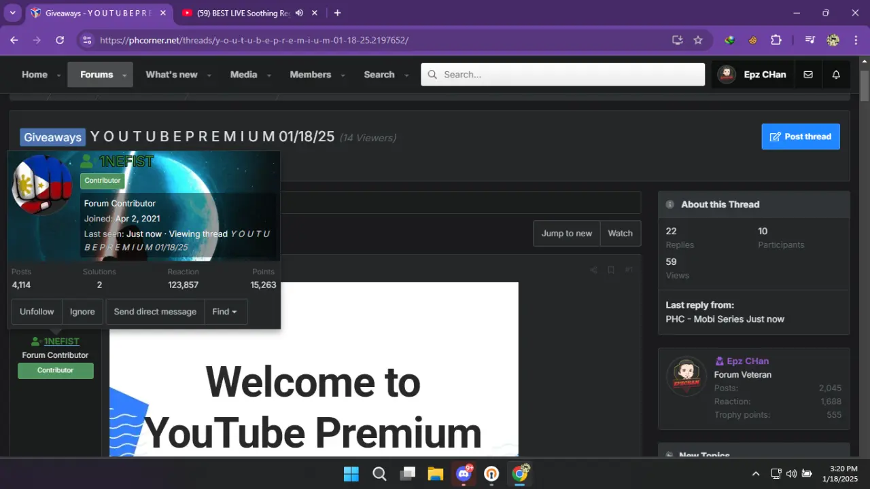Click the Epz CHan sidebar avatar
The height and width of the screenshot is (489, 870).
pyautogui.click(x=686, y=378)
